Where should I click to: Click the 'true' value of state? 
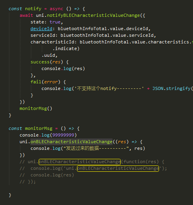coord(55,22)
